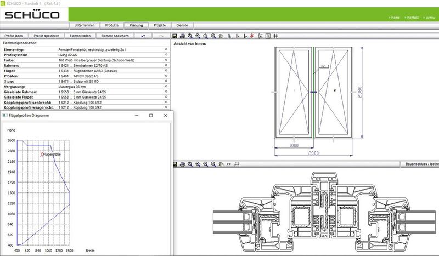Screen dimensions: 439x256
Task: Follow the www link in the green header
Action: pos(429,18)
